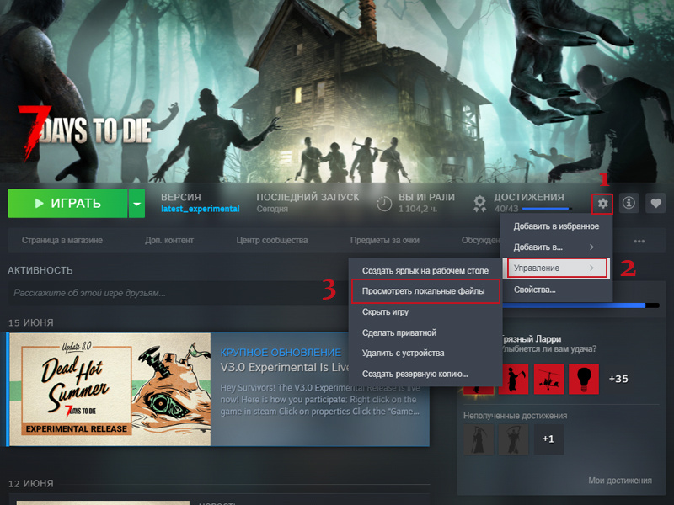Click the playtime clock icon

point(384,204)
